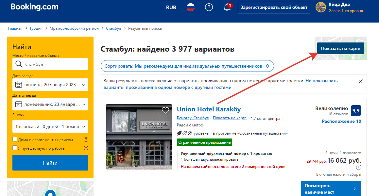Screen dimensions: 379x196
Task: Click Не показывать варианты проживания link
Action: click(220, 84)
